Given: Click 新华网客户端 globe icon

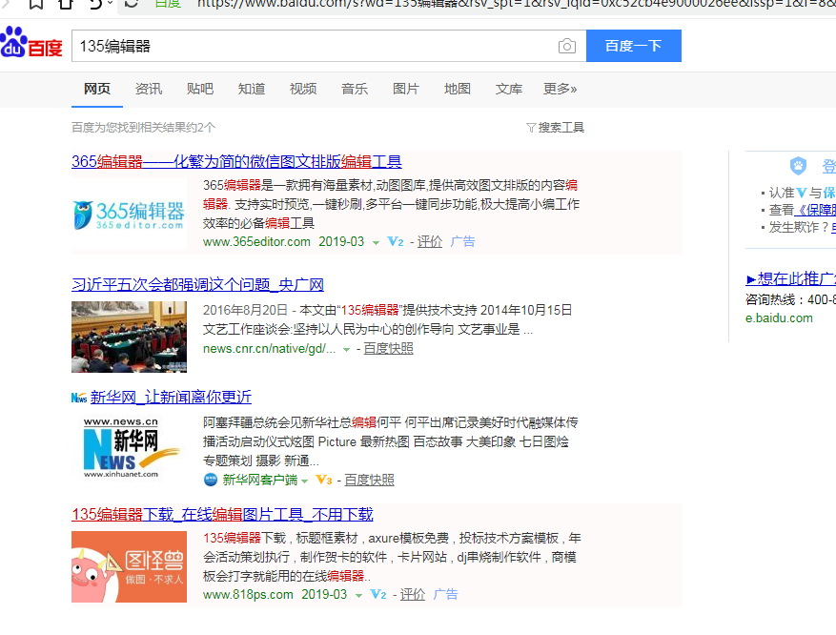Looking at the screenshot, I should coord(211,480).
